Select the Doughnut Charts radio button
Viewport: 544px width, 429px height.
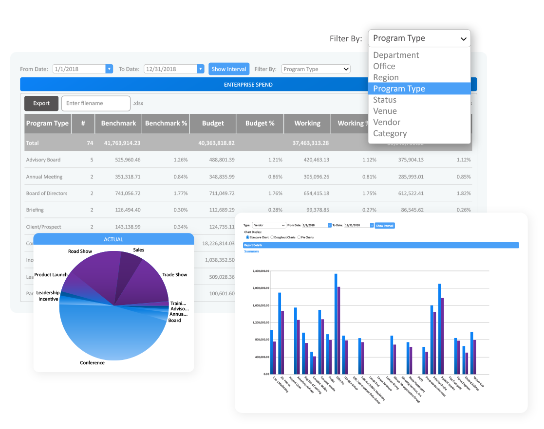(x=272, y=237)
